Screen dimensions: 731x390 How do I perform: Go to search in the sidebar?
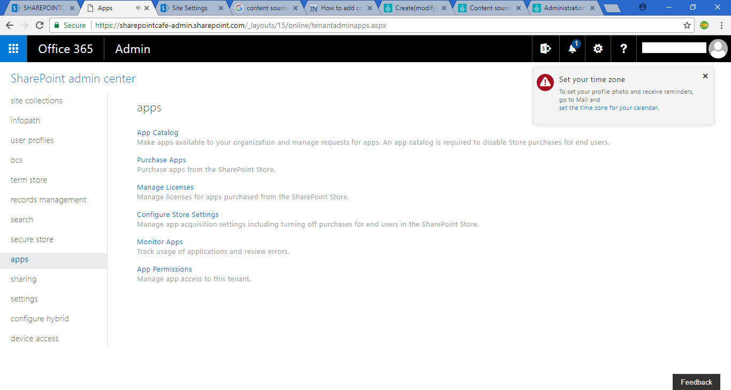click(x=22, y=220)
